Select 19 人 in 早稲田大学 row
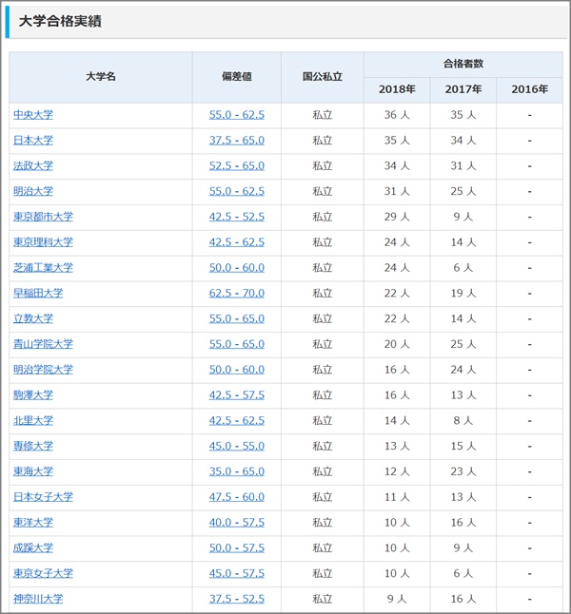Viewport: 571px width, 614px height. click(463, 293)
